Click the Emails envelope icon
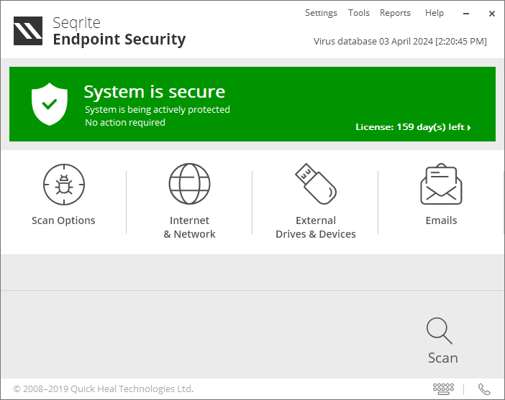 pos(441,185)
